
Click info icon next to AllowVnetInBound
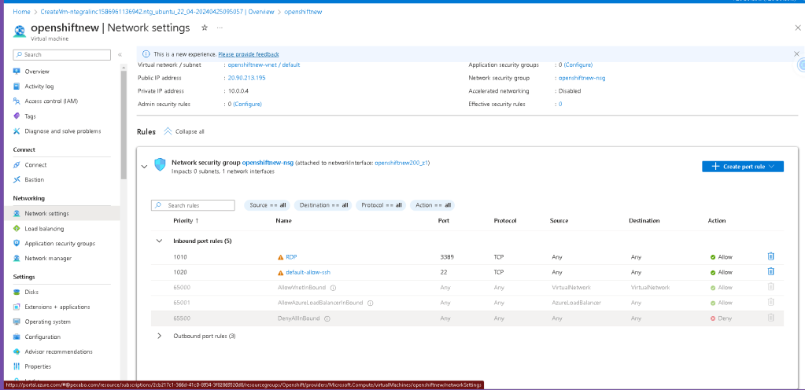tap(333, 288)
